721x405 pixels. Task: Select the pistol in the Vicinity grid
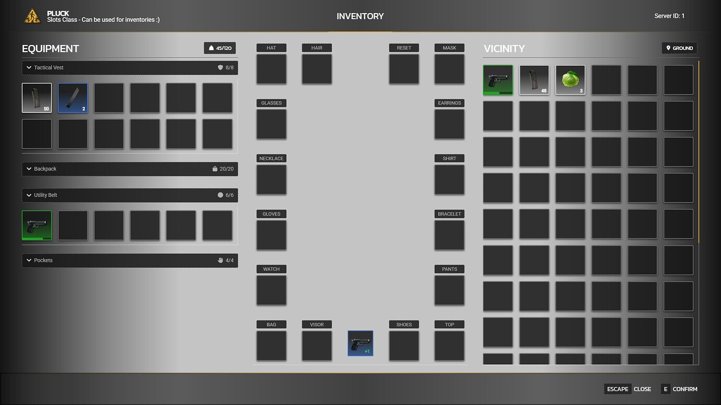pos(498,80)
